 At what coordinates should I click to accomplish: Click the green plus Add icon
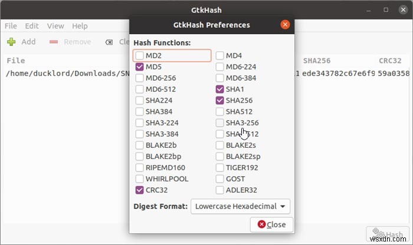(11, 42)
